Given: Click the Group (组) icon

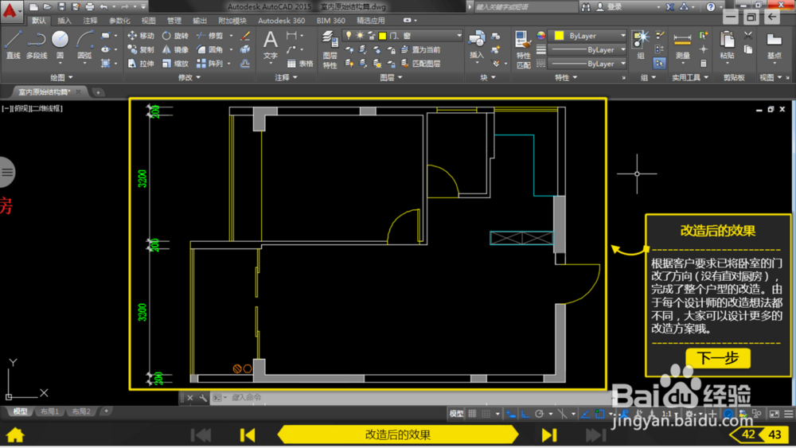Looking at the screenshot, I should [x=641, y=45].
